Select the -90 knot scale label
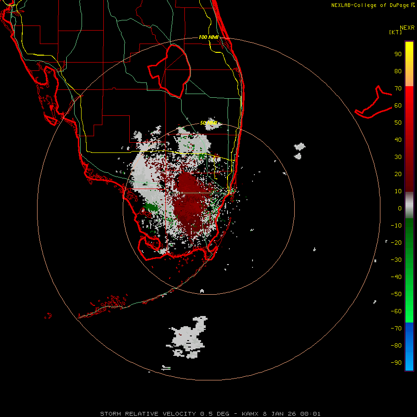Screen dimensions: 417x417 click(396, 363)
